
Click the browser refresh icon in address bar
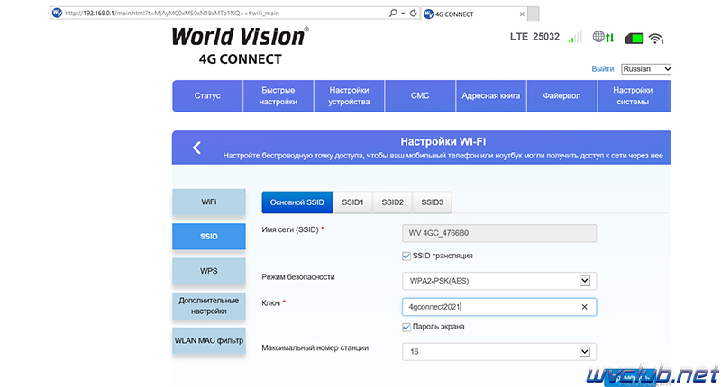point(414,13)
